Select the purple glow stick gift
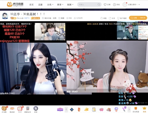Viewport: 148px width, 113px height. click(x=124, y=110)
